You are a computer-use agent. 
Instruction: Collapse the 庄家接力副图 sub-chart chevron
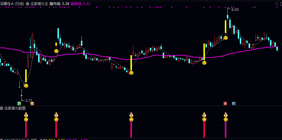coord(2,108)
